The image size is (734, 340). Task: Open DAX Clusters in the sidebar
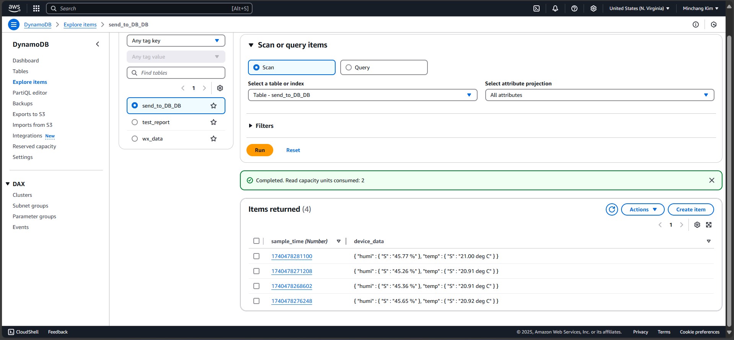(x=22, y=195)
